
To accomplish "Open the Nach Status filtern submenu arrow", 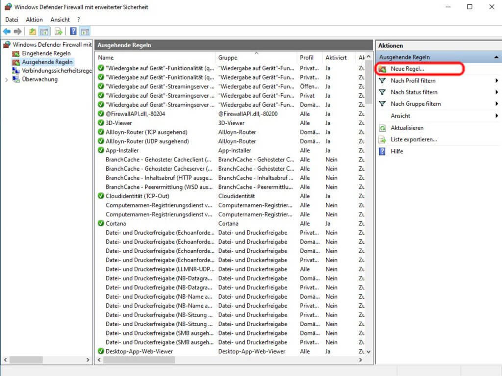I will point(497,92).
